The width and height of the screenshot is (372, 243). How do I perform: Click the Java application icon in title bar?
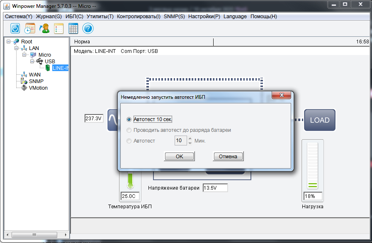7,6
